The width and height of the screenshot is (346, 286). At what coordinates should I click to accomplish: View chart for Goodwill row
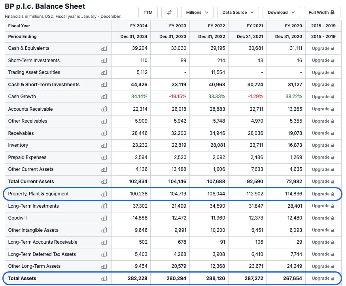[x=104, y=218]
